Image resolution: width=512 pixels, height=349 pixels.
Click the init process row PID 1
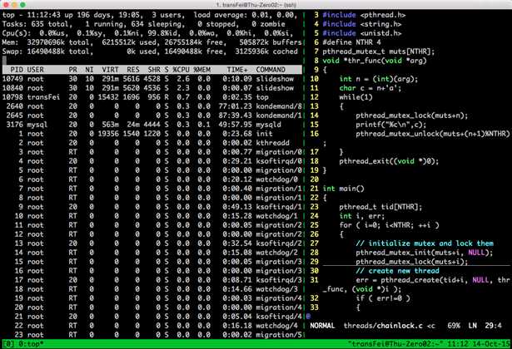[x=152, y=134]
